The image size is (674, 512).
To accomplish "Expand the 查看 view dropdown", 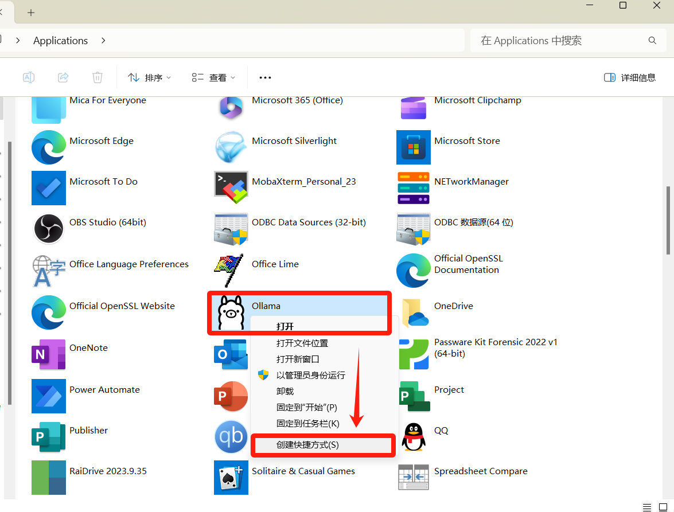I will pyautogui.click(x=213, y=77).
